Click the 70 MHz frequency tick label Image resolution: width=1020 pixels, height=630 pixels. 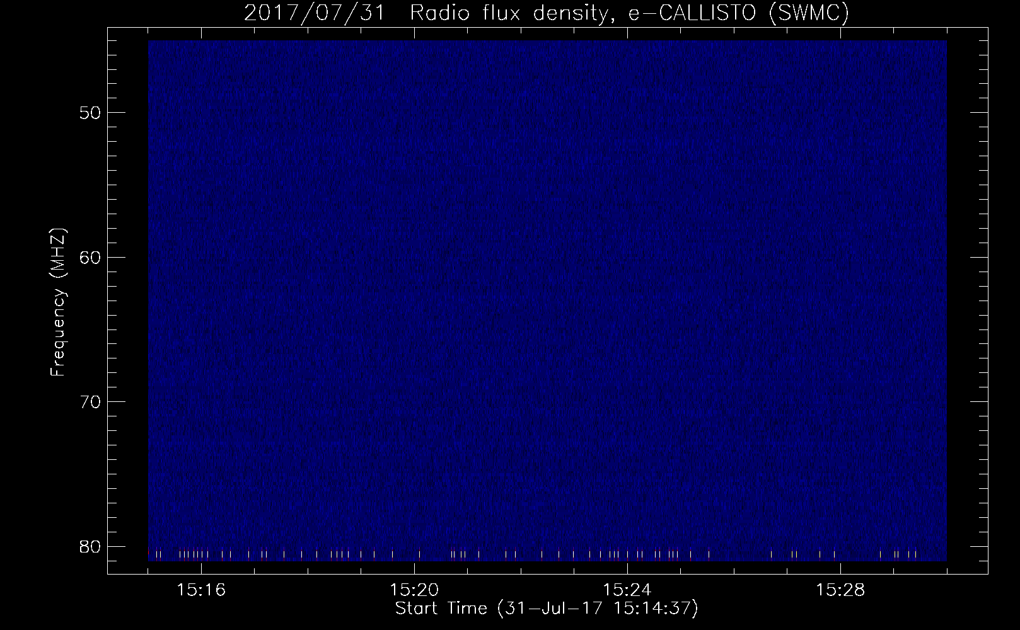click(90, 401)
